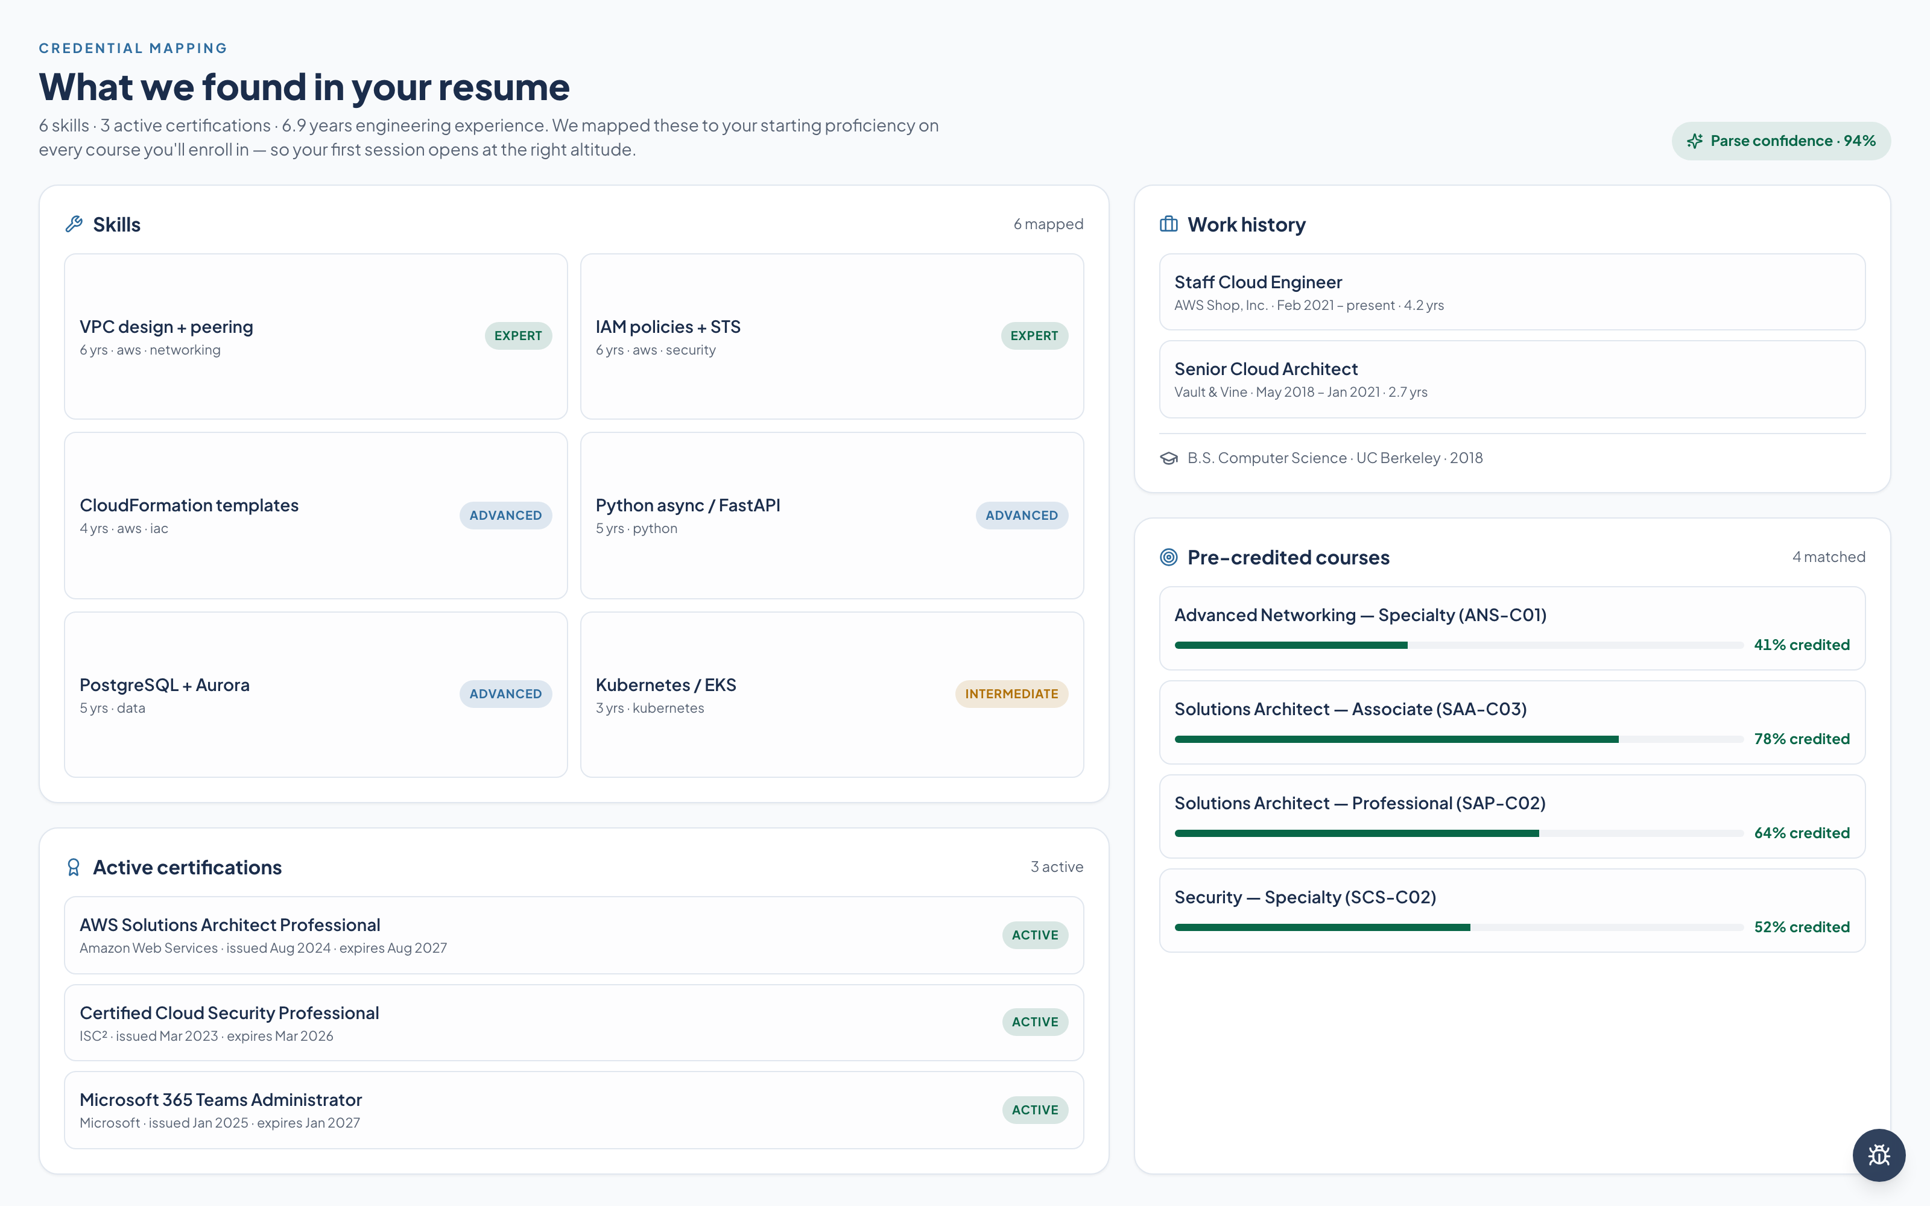Select AWS Solutions Architect Professional certification row
The height and width of the screenshot is (1206, 1930).
click(x=574, y=935)
